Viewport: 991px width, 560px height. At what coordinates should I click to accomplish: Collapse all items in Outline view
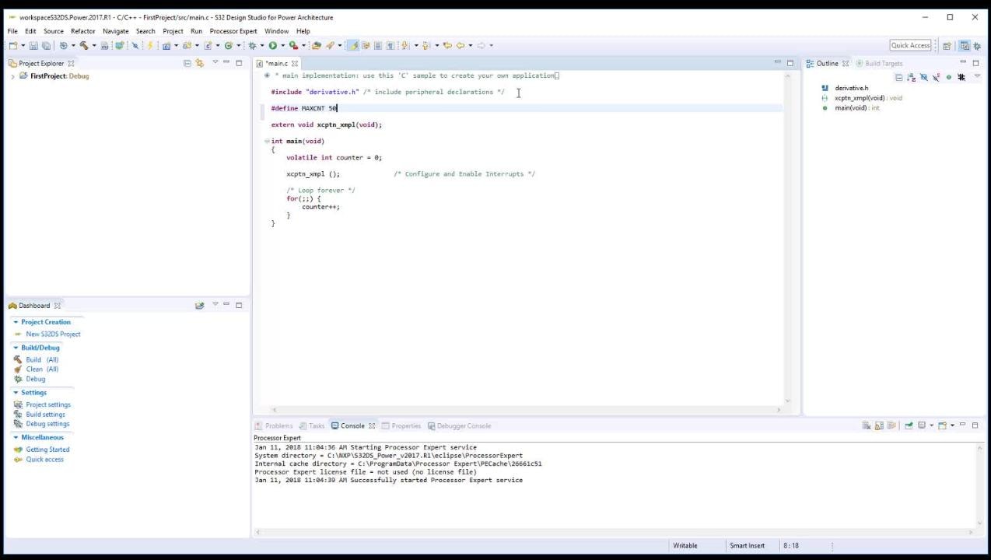click(x=898, y=77)
